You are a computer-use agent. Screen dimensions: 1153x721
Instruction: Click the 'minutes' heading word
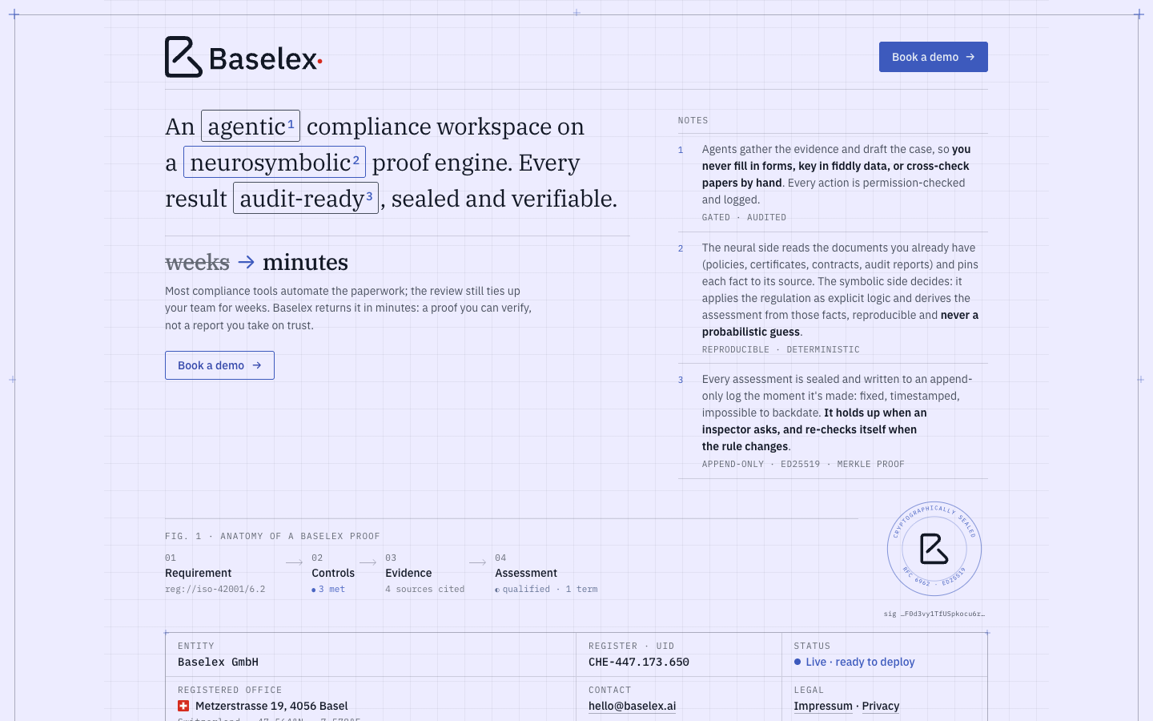305,262
